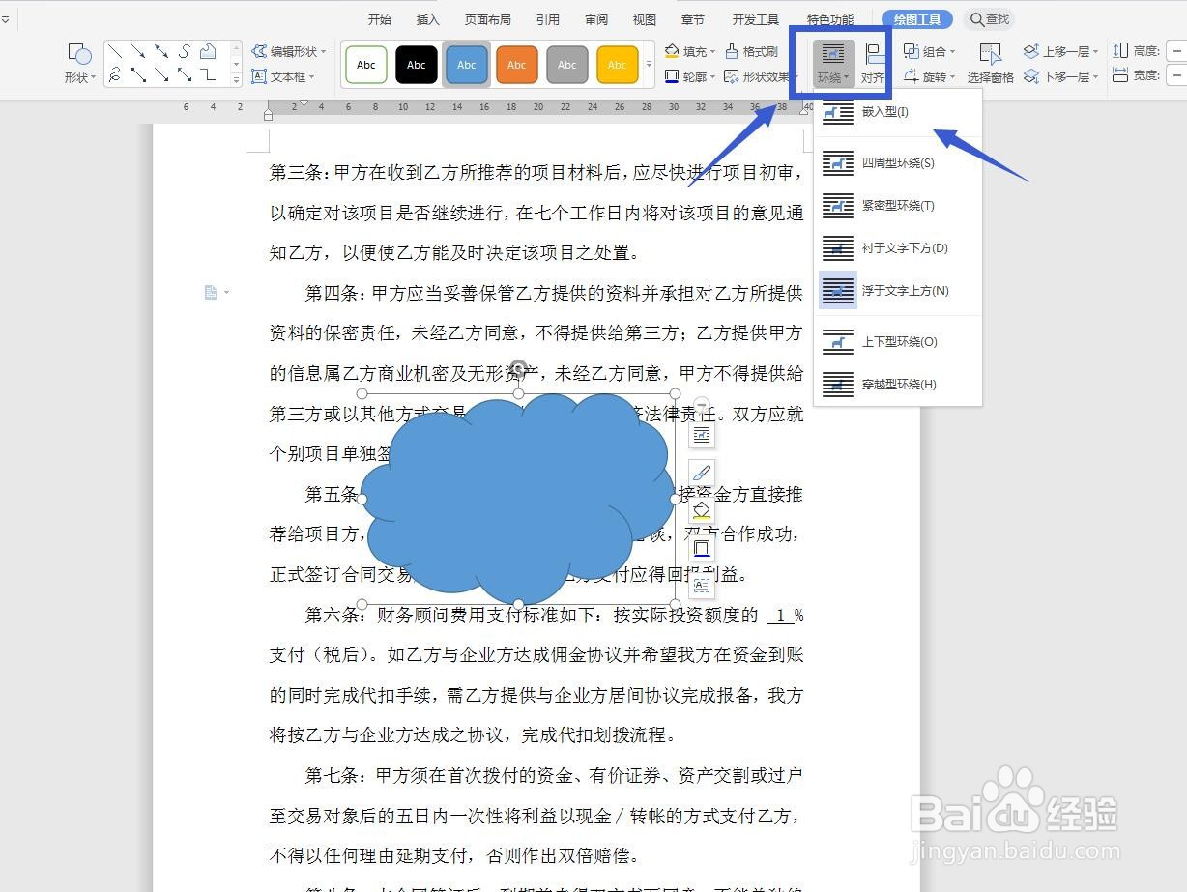Expand the 上移一层 dropdown arrow

click(1096, 52)
